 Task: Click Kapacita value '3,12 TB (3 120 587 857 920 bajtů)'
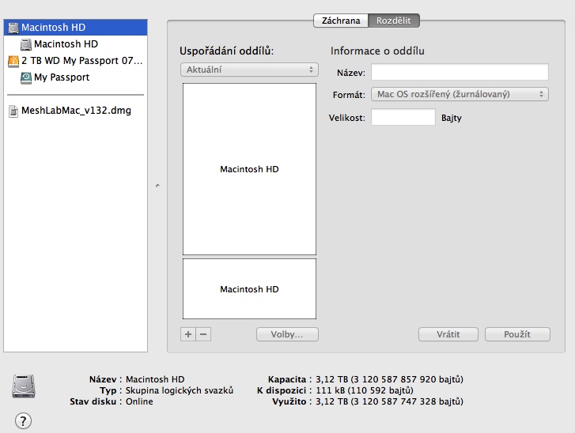(389, 379)
